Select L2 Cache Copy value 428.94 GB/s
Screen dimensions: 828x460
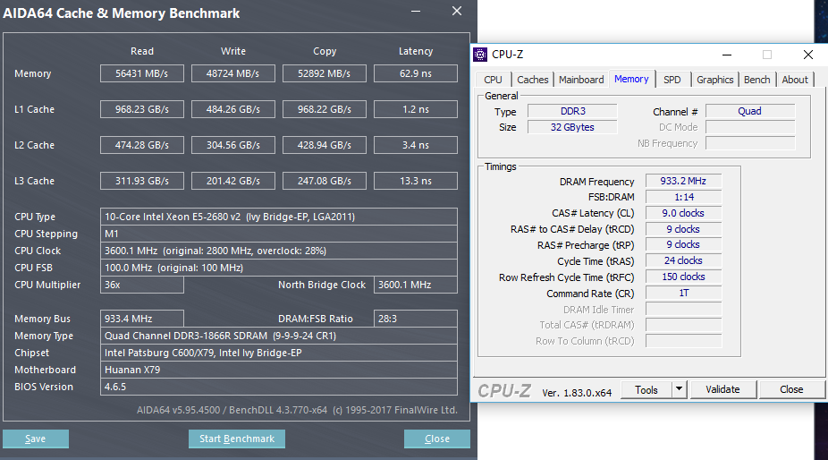tap(325, 145)
